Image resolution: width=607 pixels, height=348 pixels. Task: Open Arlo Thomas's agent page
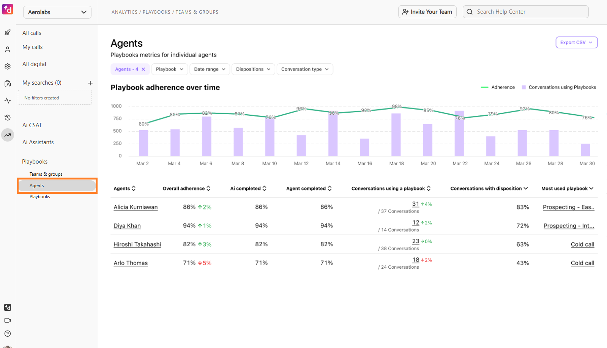[131, 263]
